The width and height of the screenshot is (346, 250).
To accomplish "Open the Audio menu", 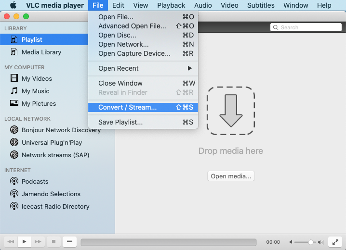I will pos(203,5).
